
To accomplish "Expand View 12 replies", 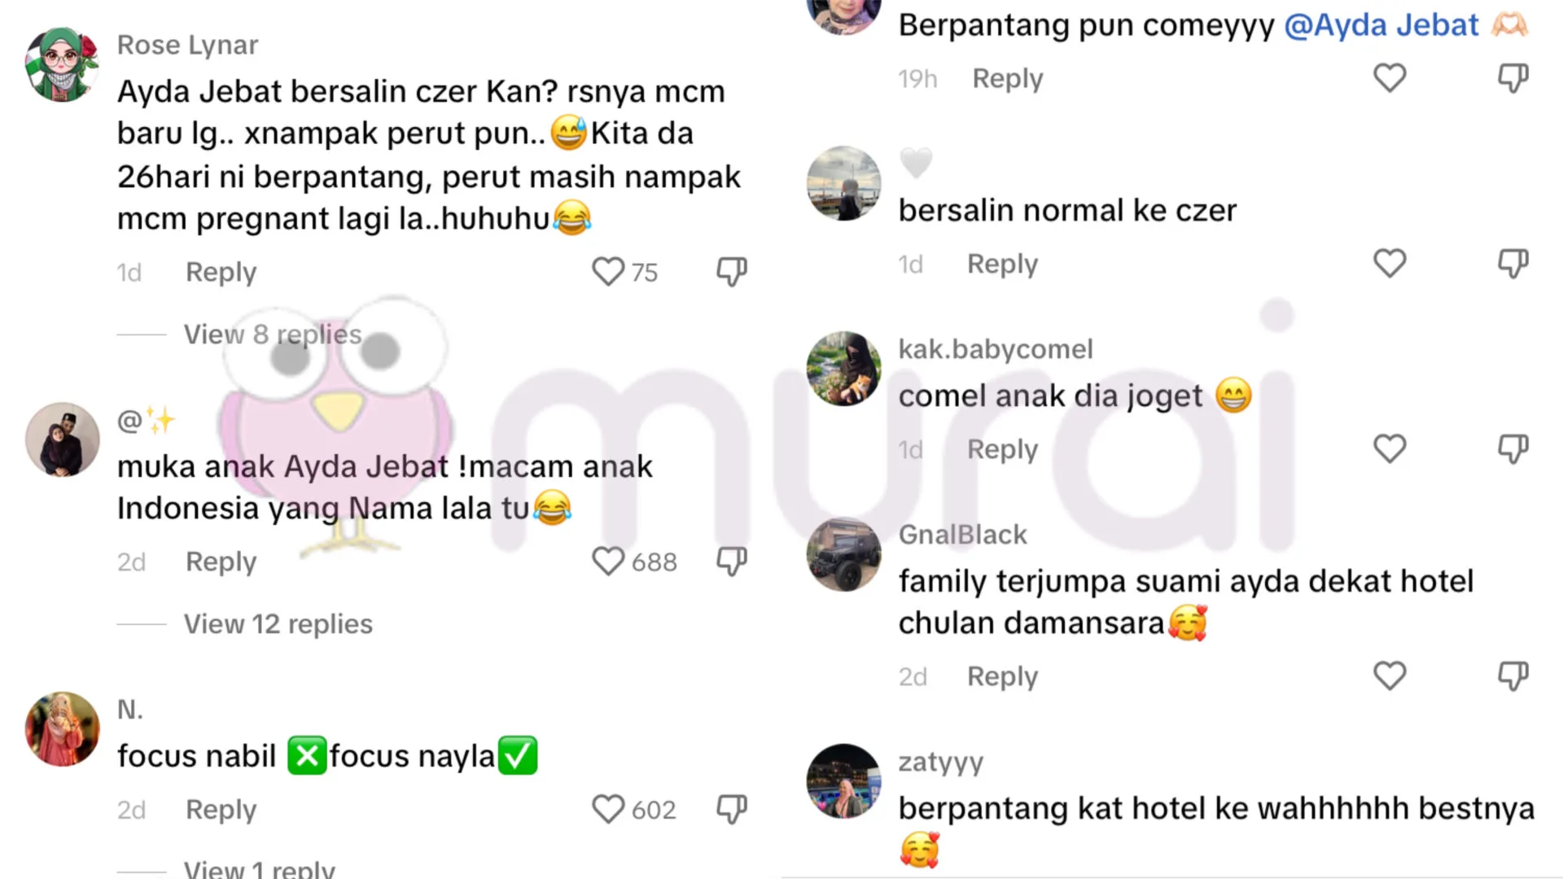I will 278,624.
